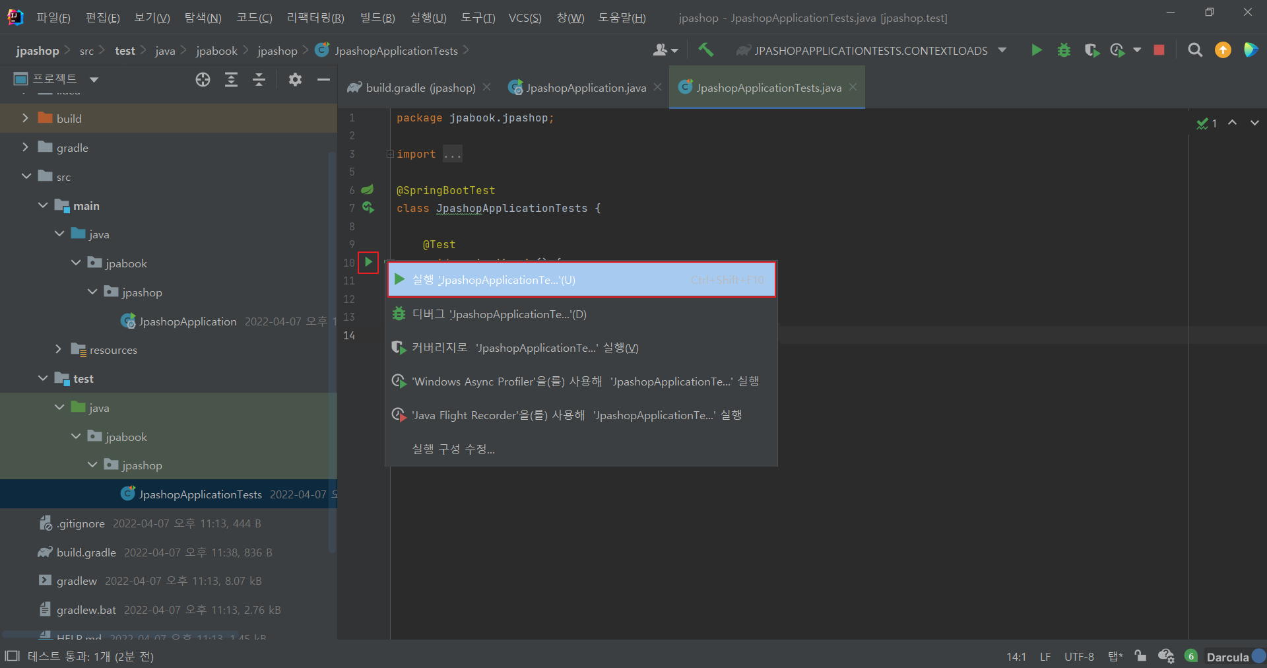Click notifications badge 6 in status bar
The image size is (1267, 668).
coord(1191,656)
